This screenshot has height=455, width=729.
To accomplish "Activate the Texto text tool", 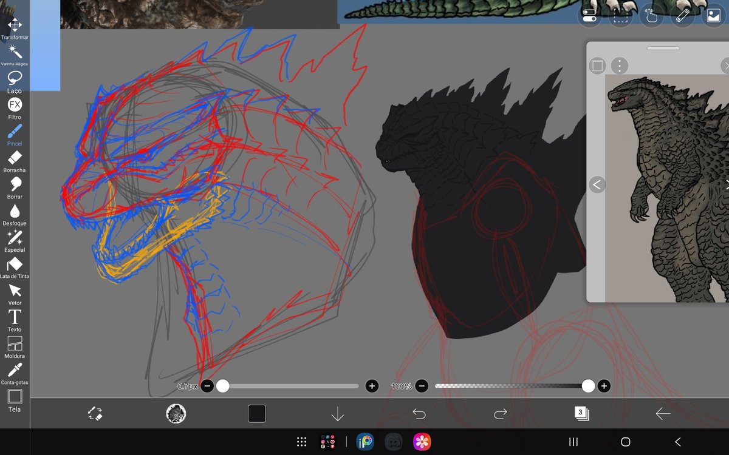I will pos(15,320).
